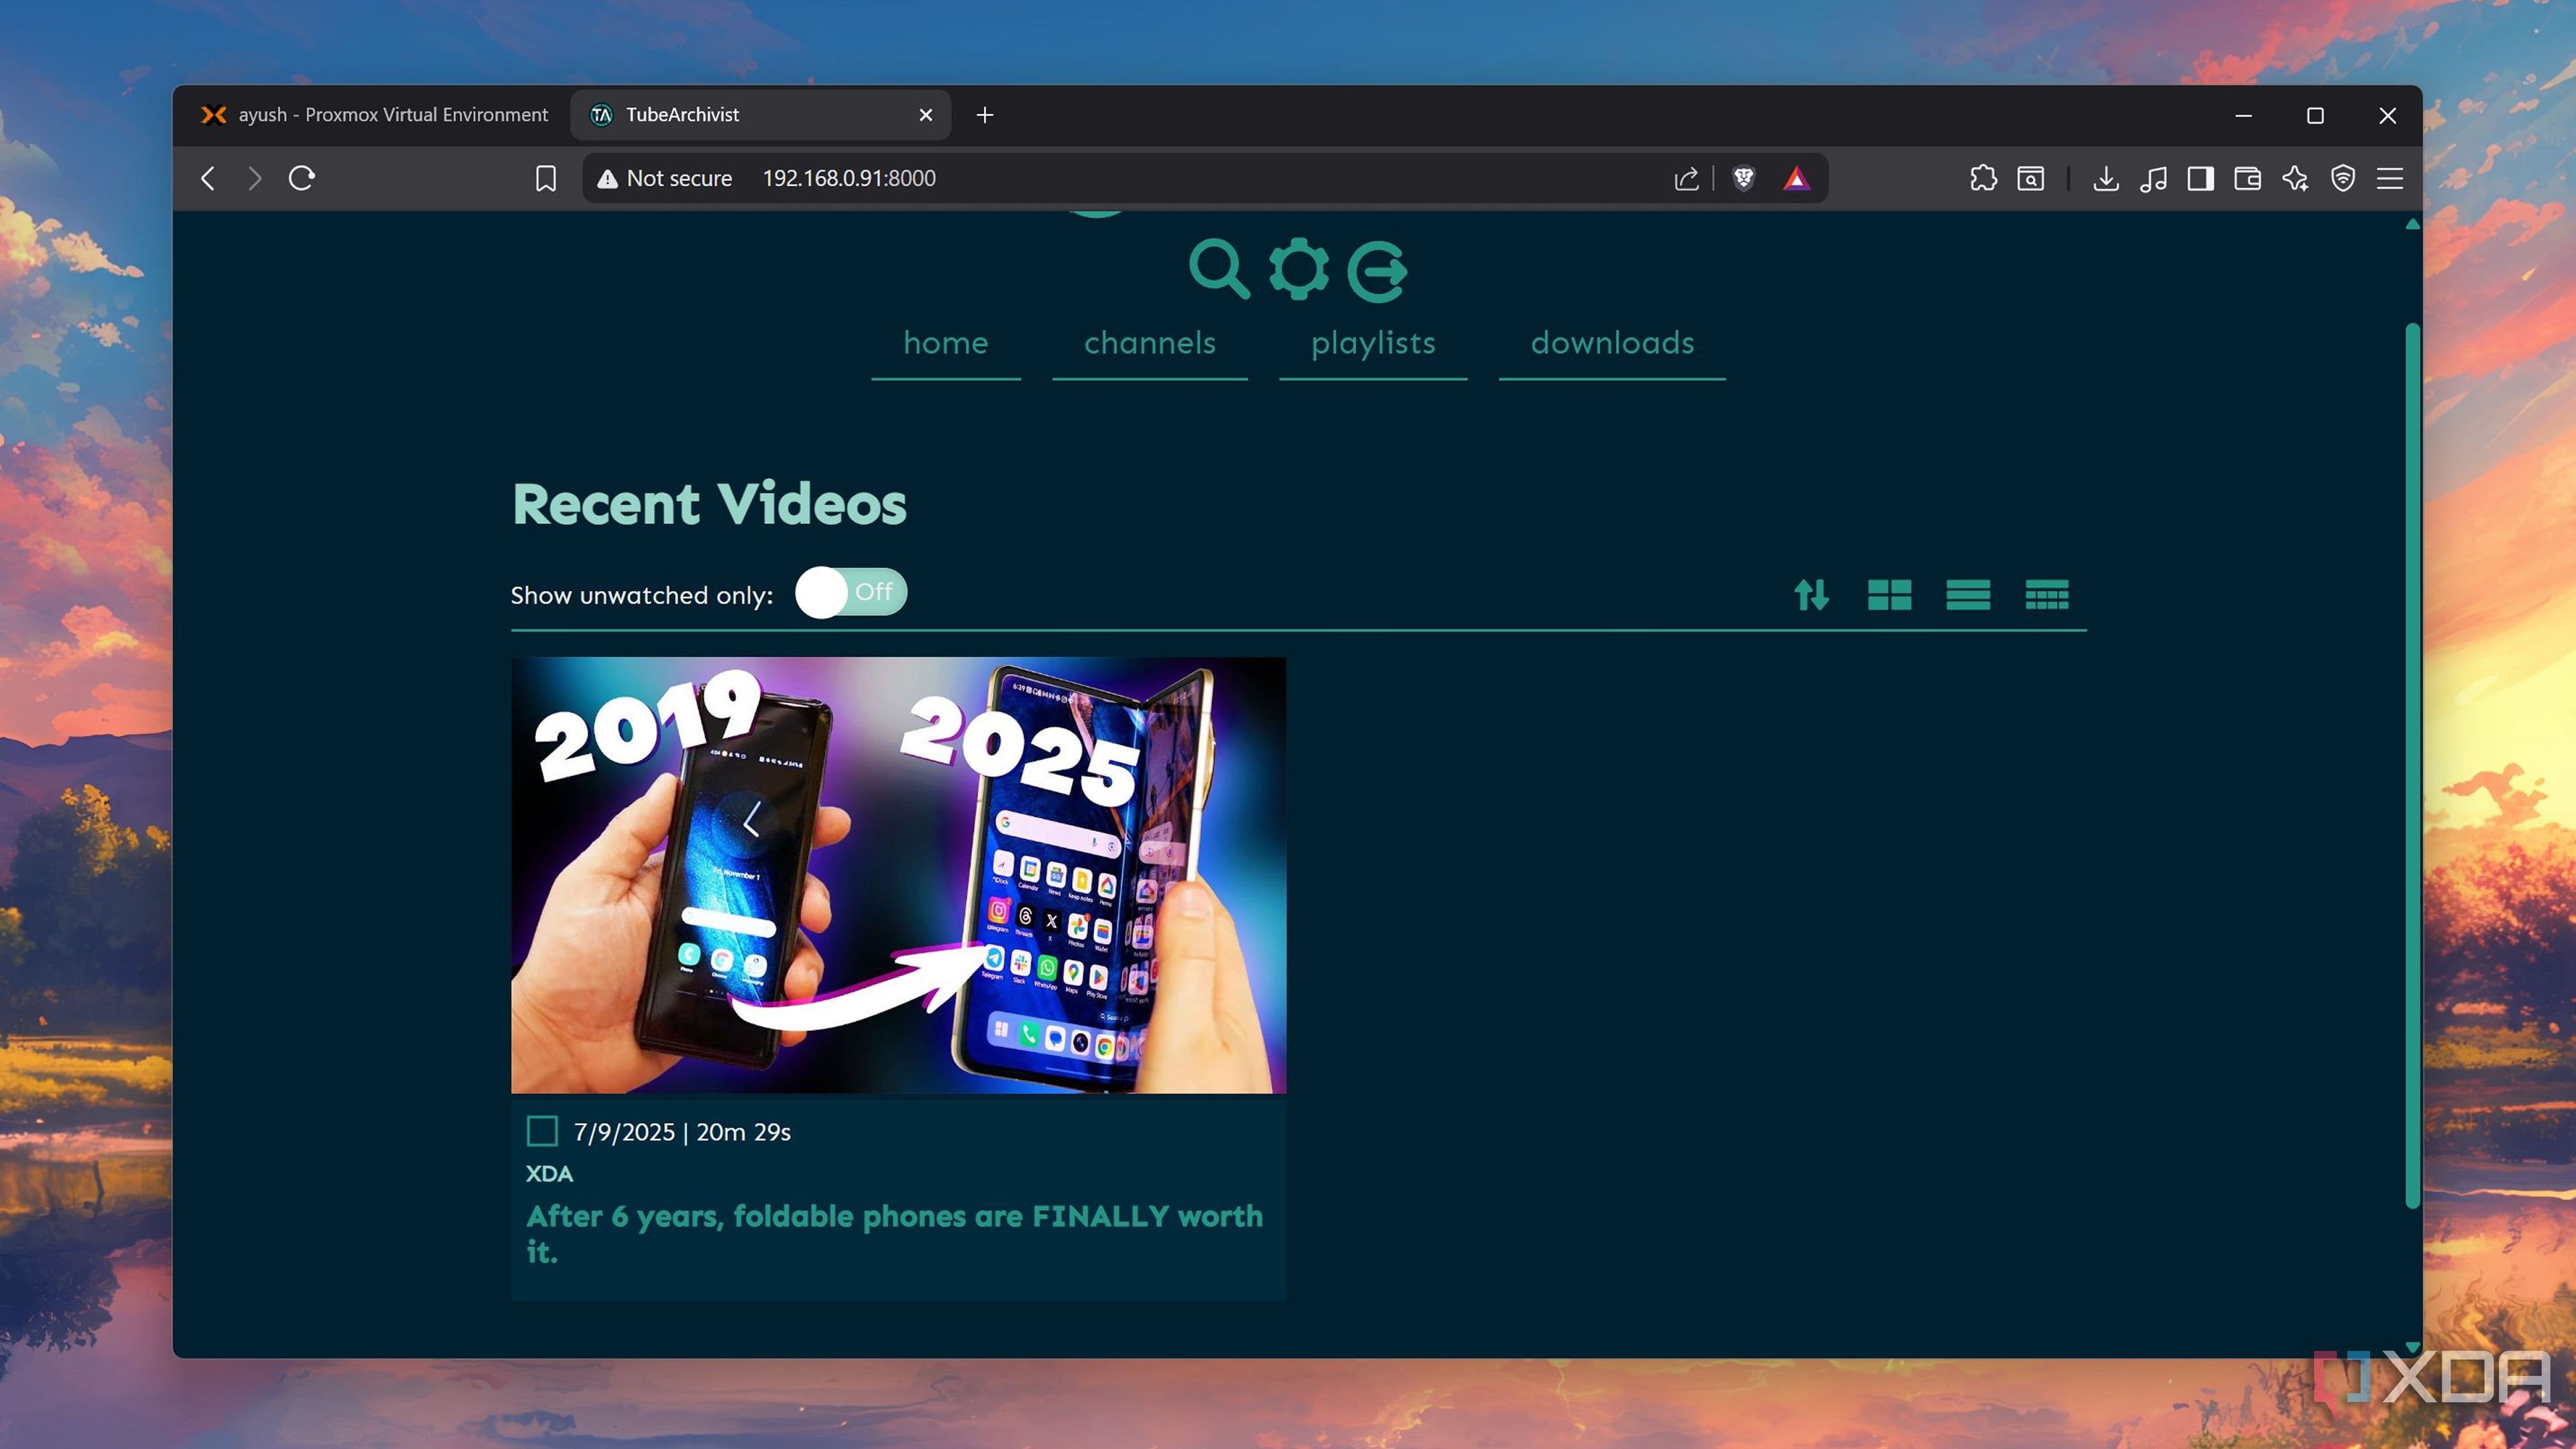Click the share page icon in address bar

click(1686, 178)
